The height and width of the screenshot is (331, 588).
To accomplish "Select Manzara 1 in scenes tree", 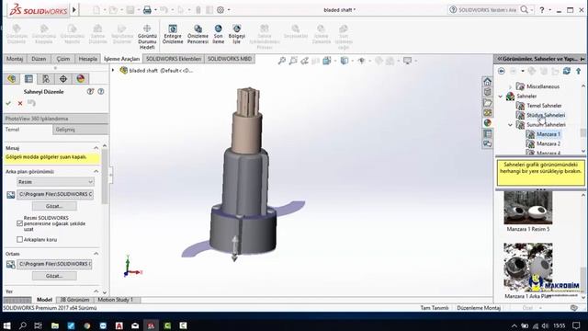I will coord(548,134).
